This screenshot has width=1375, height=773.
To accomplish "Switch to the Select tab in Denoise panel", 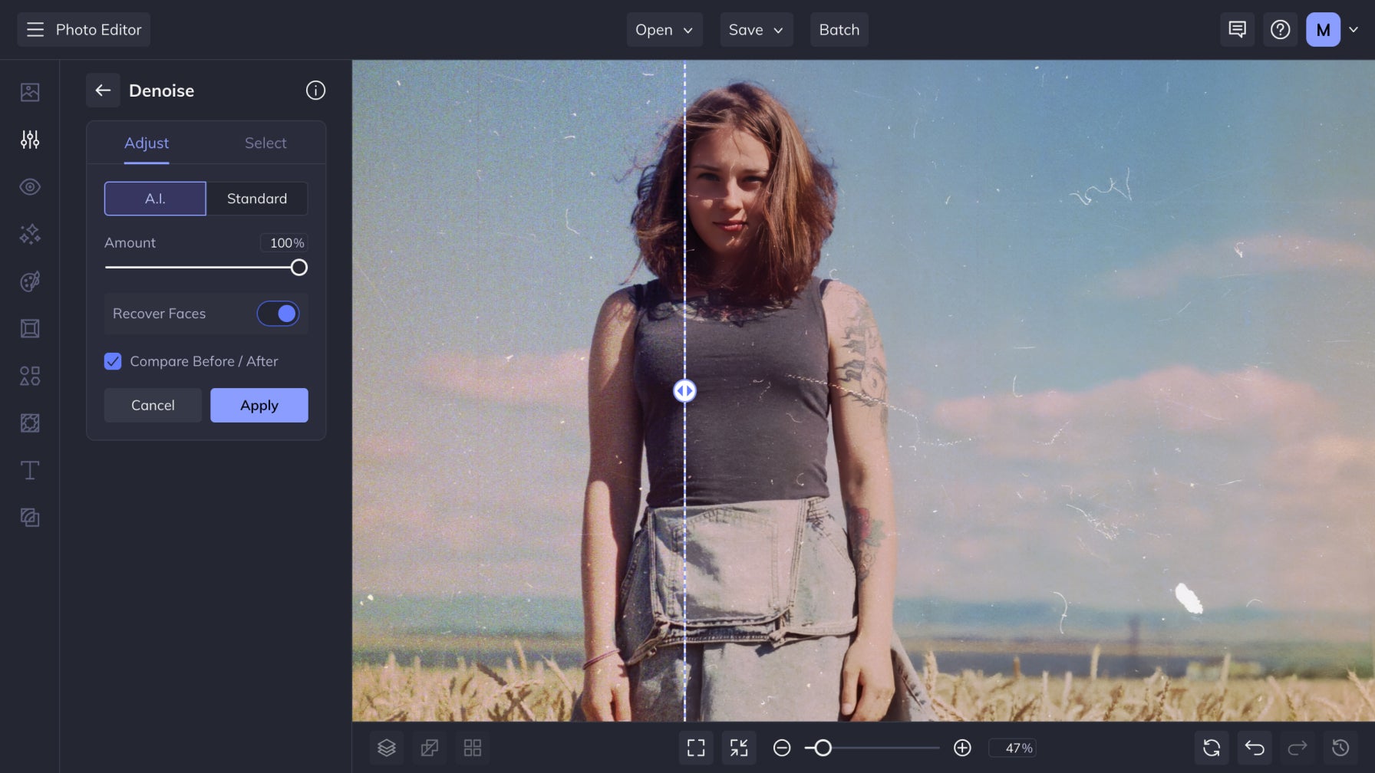I will (x=265, y=143).
